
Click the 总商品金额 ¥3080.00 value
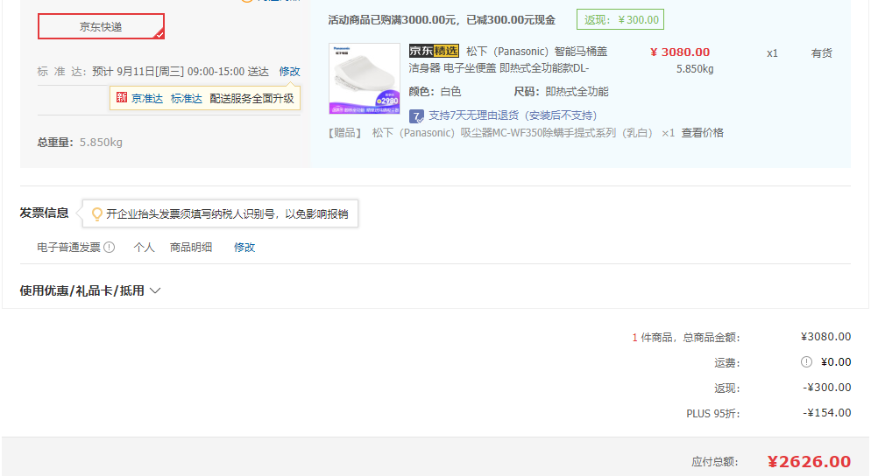coord(826,337)
